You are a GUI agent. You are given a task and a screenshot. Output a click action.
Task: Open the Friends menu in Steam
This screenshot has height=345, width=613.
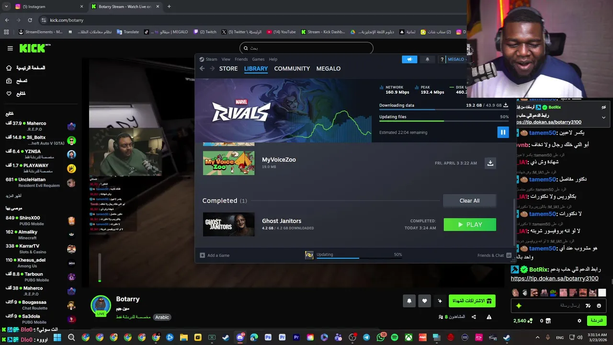click(x=241, y=59)
